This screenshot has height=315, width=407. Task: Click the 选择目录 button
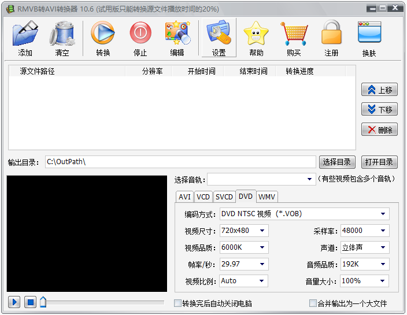337,162
